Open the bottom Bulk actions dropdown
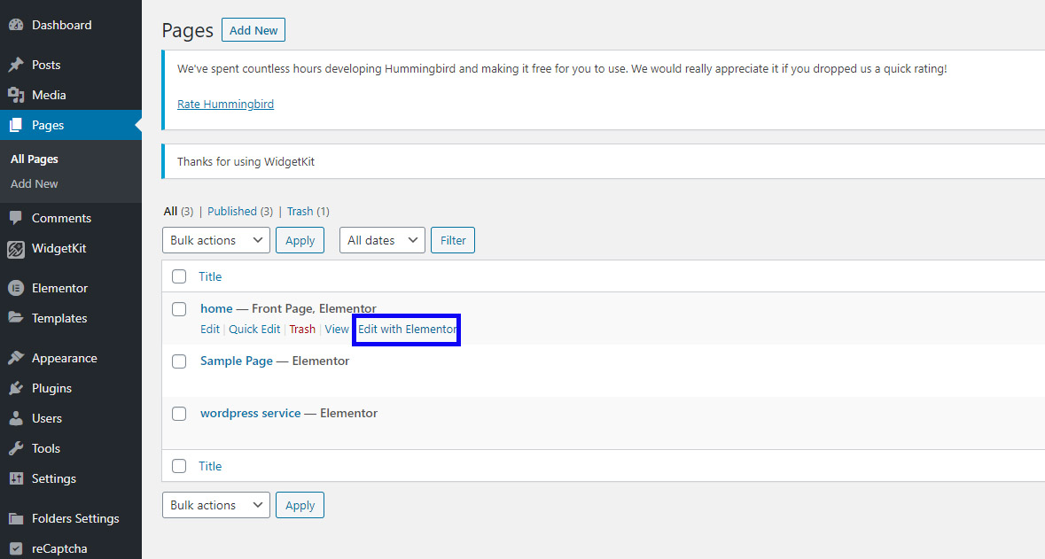 tap(216, 505)
